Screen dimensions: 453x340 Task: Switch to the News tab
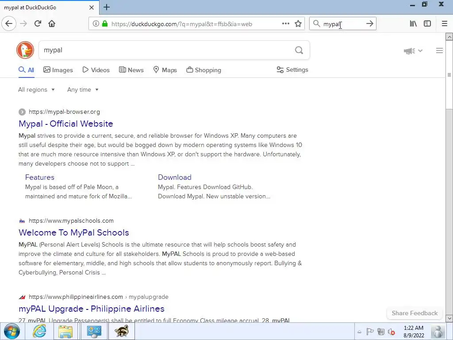click(x=131, y=70)
